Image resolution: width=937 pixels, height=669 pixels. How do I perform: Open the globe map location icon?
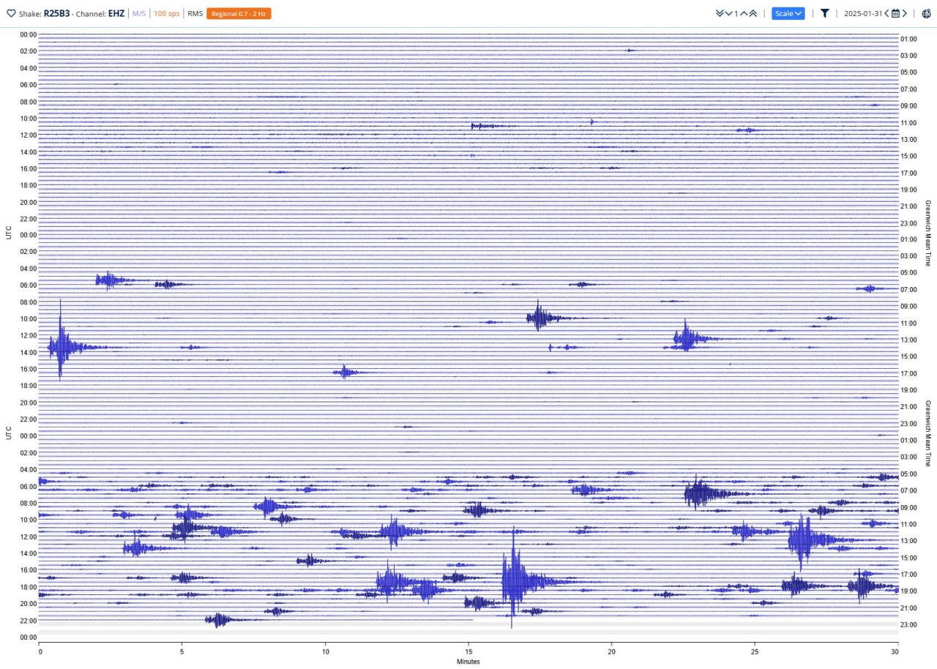[925, 13]
